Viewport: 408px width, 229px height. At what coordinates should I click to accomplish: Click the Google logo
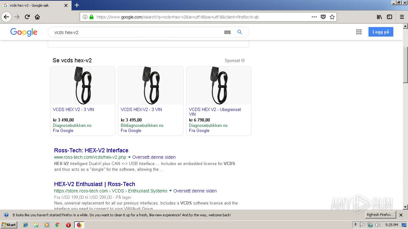pyautogui.click(x=24, y=32)
